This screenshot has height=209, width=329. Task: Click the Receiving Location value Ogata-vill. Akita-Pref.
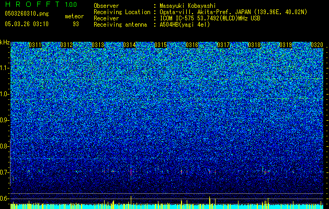pyautogui.click(x=196, y=12)
